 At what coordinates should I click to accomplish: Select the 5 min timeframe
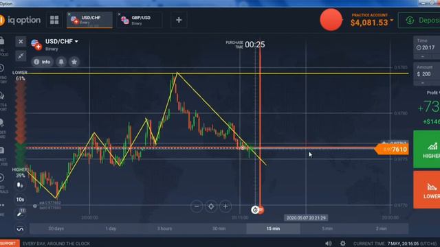tap(327, 228)
